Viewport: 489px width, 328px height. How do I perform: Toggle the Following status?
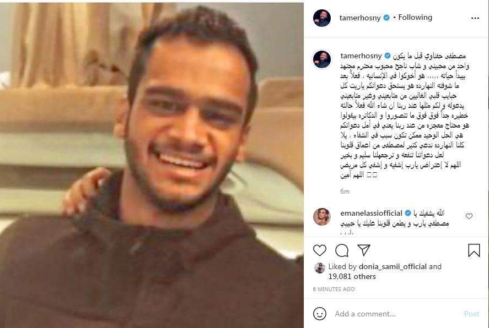(x=415, y=18)
